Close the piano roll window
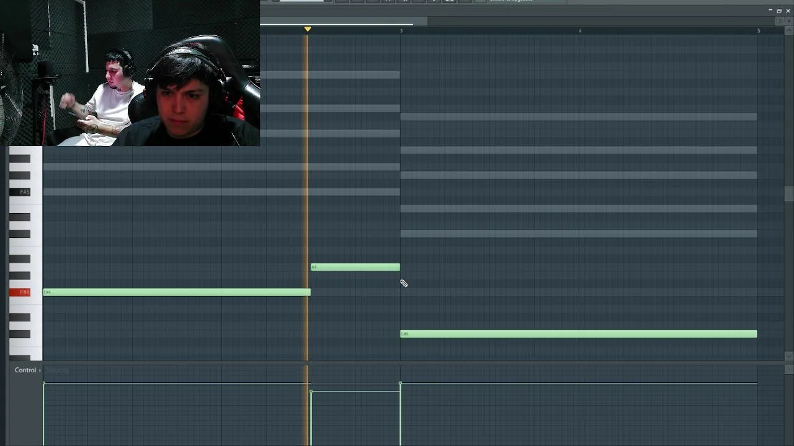Viewport: 794px width, 446px height. point(788,11)
